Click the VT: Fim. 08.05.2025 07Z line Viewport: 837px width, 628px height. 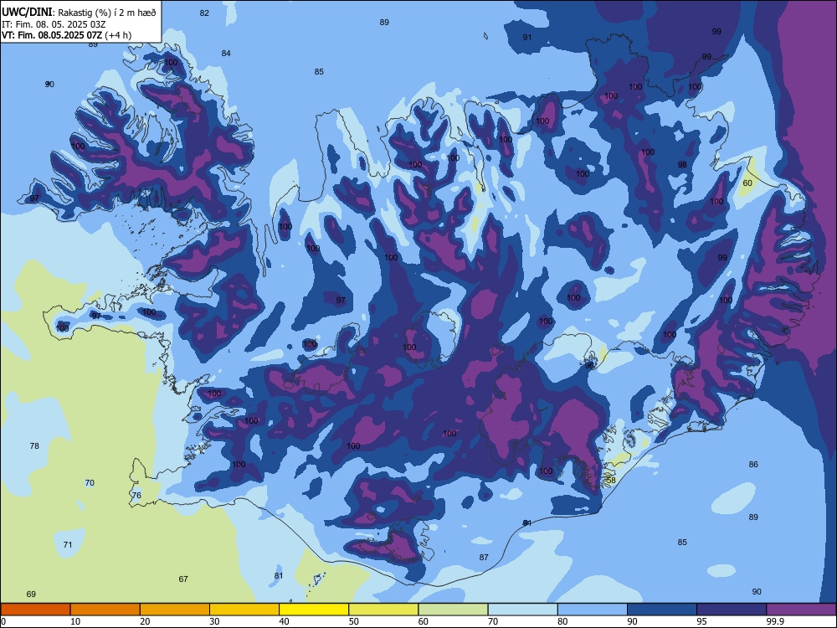[67, 35]
